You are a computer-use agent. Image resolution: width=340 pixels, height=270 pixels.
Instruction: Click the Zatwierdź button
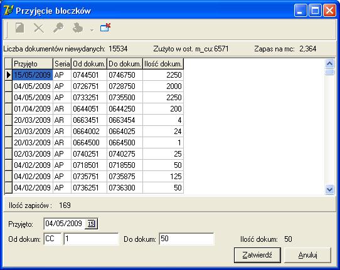pos(257,255)
